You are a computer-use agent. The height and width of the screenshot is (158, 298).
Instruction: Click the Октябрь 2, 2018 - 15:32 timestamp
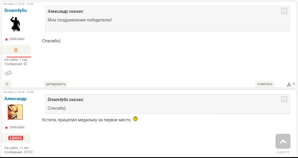pyautogui.click(x=18, y=4)
